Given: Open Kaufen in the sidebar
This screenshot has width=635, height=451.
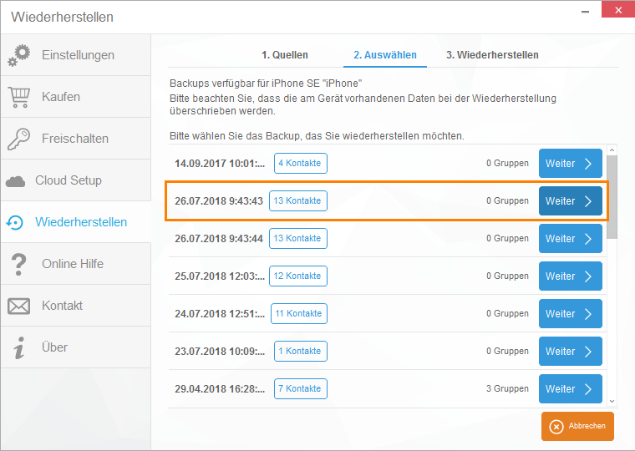Looking at the screenshot, I should [x=76, y=97].
